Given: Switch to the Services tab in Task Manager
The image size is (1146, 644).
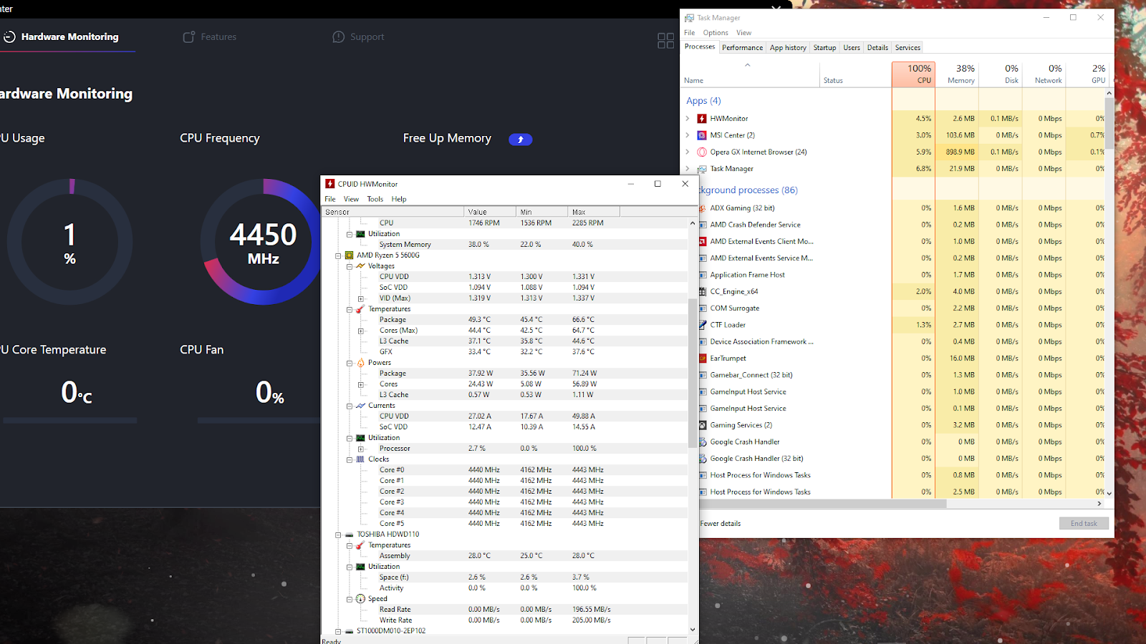Looking at the screenshot, I should 907,47.
